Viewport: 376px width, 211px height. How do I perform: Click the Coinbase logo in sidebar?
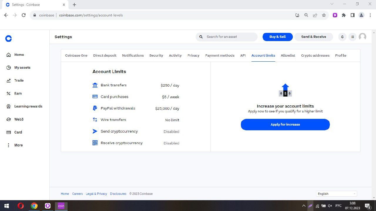click(9, 38)
